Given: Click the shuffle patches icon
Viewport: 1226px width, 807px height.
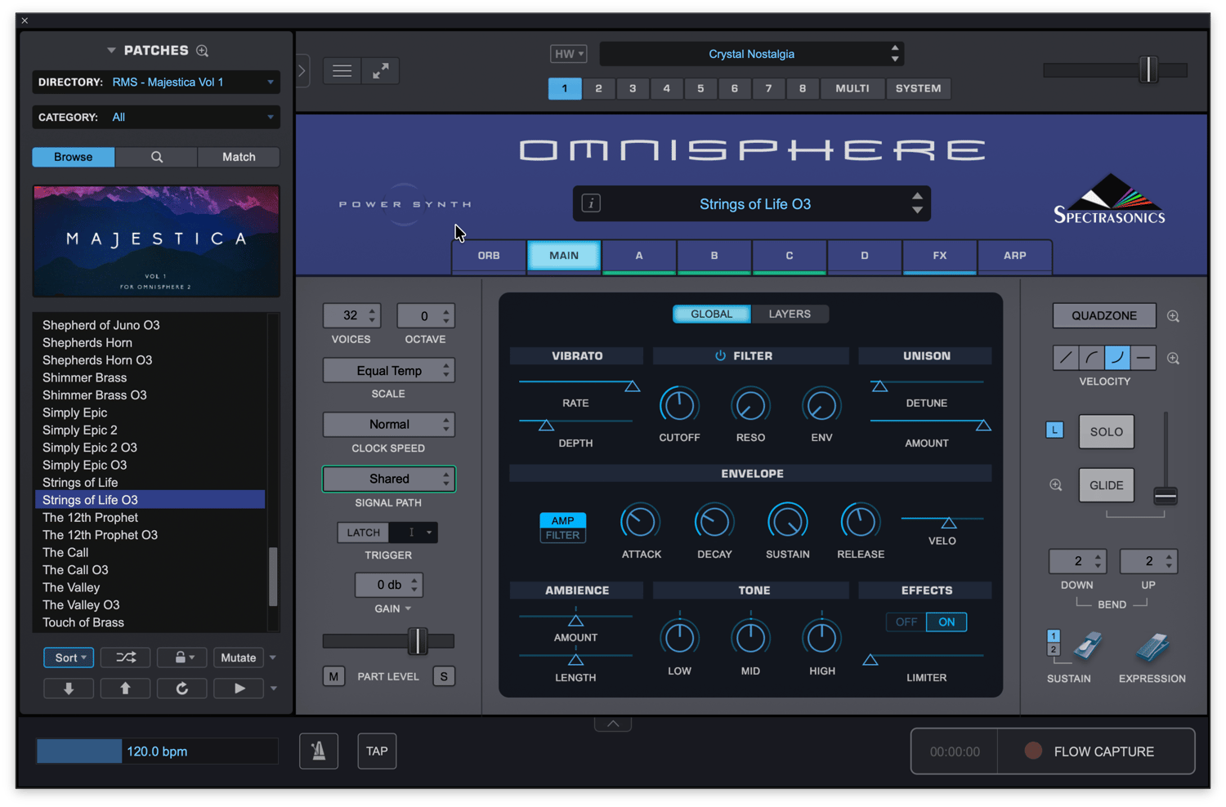Looking at the screenshot, I should (126, 658).
